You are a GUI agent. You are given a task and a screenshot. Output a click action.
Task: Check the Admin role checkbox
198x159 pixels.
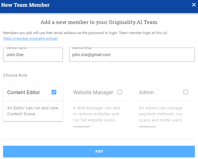186,92
